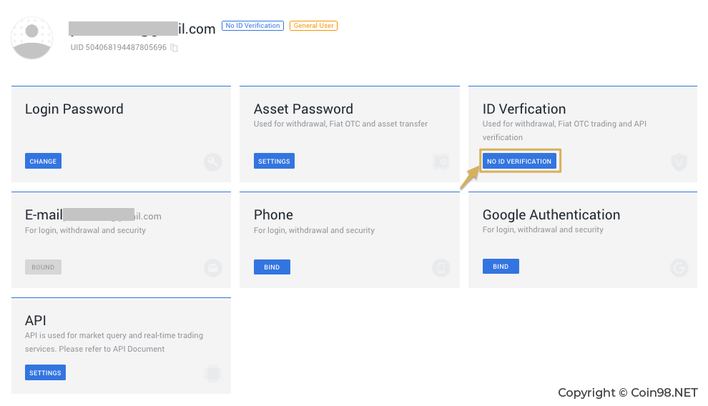Image resolution: width=708 pixels, height=406 pixels.
Task: Click the shield icon in ID Verfication card
Action: tap(679, 162)
